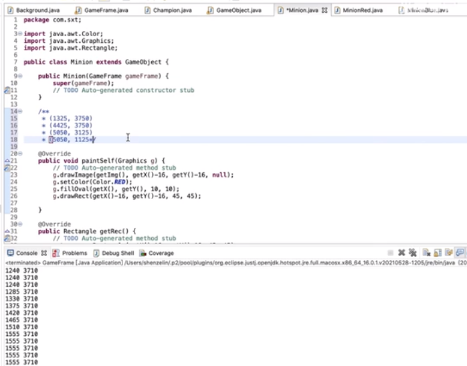The height and width of the screenshot is (366, 467).
Task: Collapse the Minion constructor fold at line 9
Action: (20, 76)
